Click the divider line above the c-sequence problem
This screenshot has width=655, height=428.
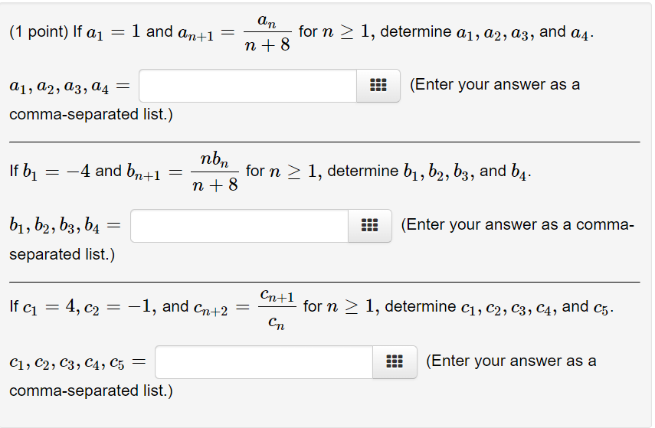click(324, 282)
